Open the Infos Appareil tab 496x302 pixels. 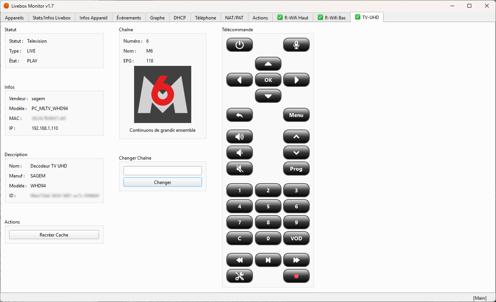(94, 18)
